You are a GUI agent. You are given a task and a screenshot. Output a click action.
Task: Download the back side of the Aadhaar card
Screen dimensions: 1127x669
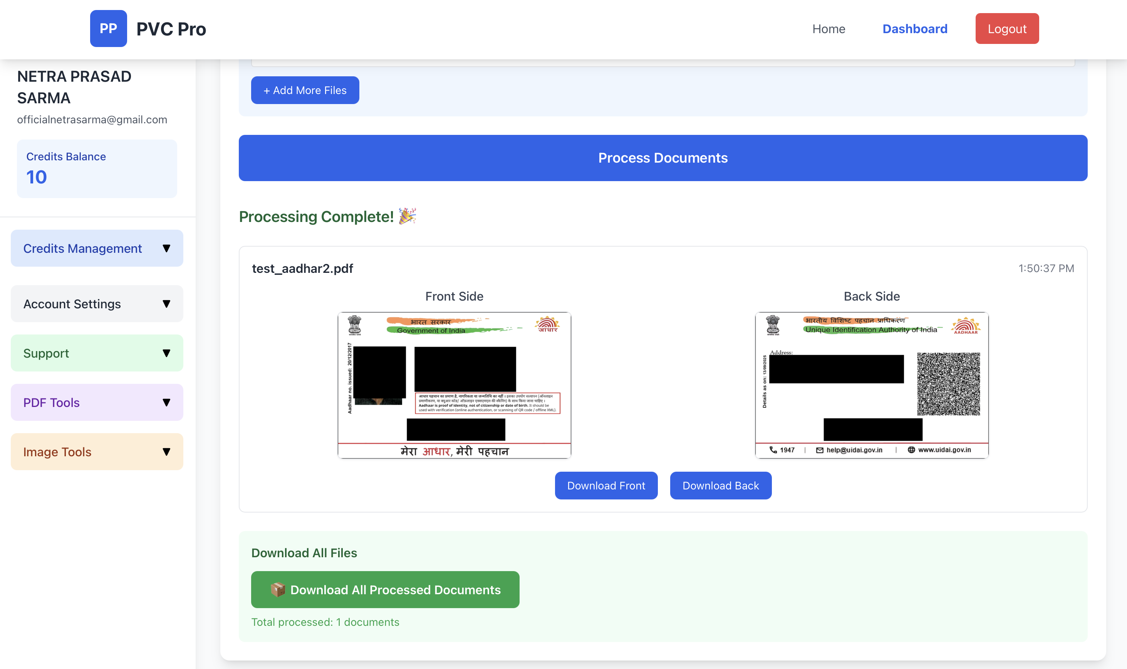pyautogui.click(x=721, y=486)
